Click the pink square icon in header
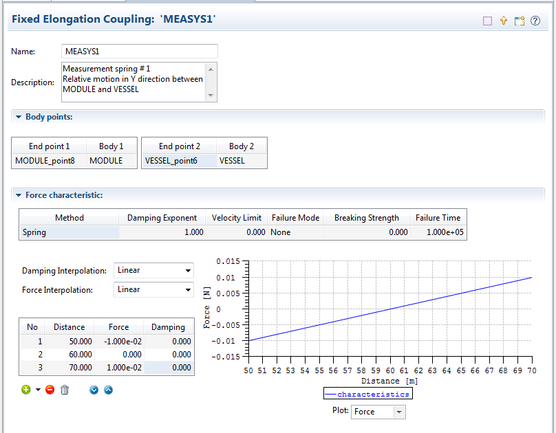Image resolution: width=556 pixels, height=433 pixels. point(488,21)
